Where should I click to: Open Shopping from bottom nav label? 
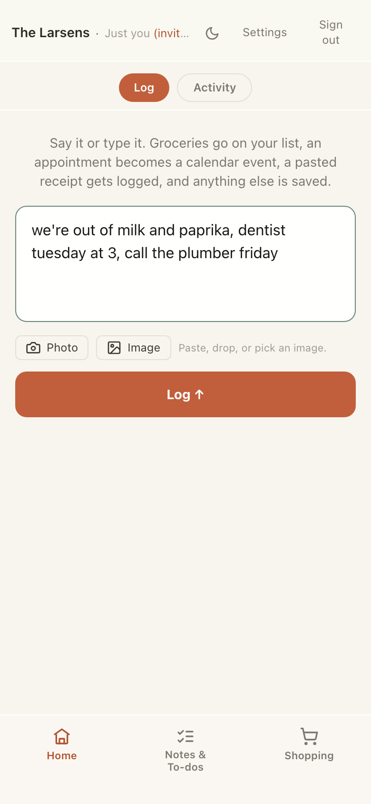[x=309, y=755]
